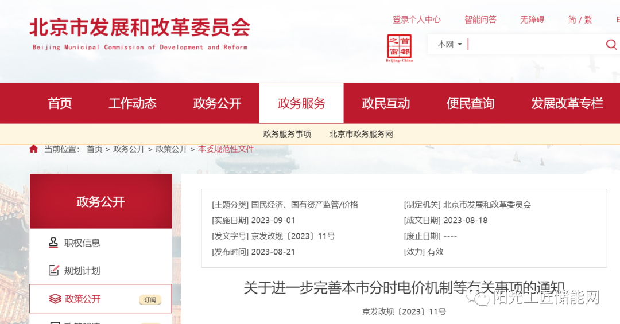Select 政务服务 navigation tab
The height and width of the screenshot is (324, 620).
point(301,103)
